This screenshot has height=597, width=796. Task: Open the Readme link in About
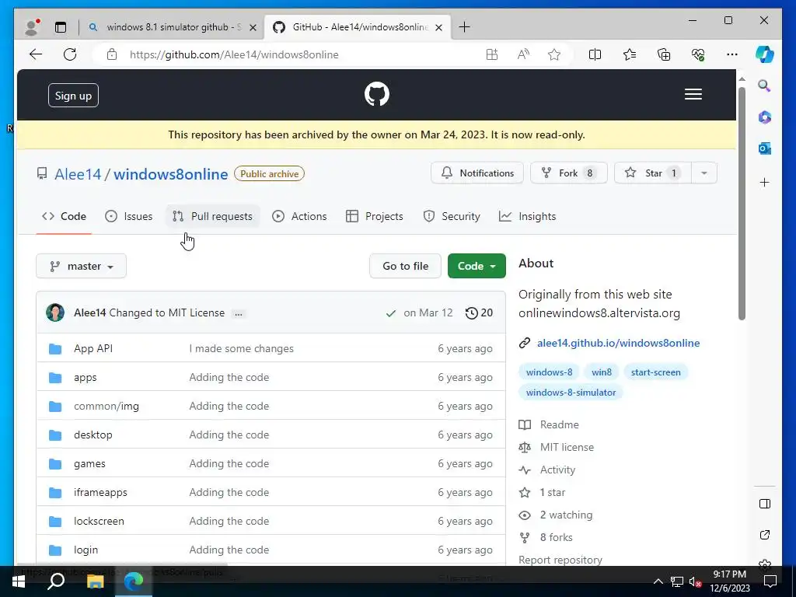(559, 424)
